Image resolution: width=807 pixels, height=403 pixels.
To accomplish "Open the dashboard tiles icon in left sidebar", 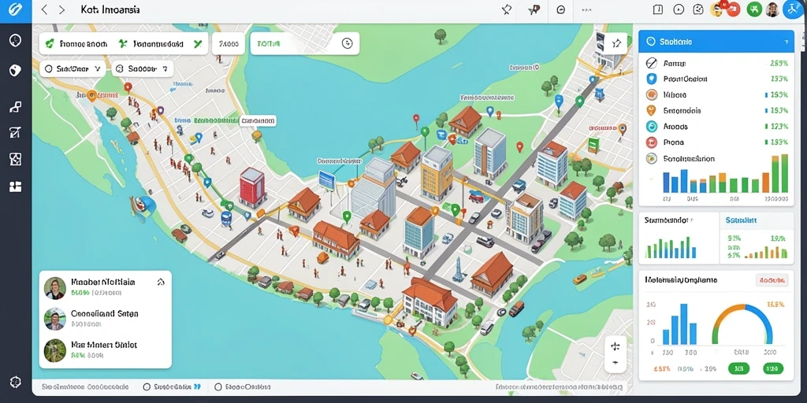I will coord(16,187).
